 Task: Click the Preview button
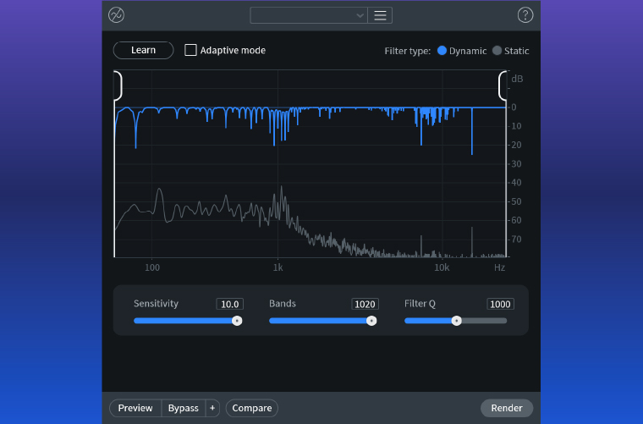point(135,408)
